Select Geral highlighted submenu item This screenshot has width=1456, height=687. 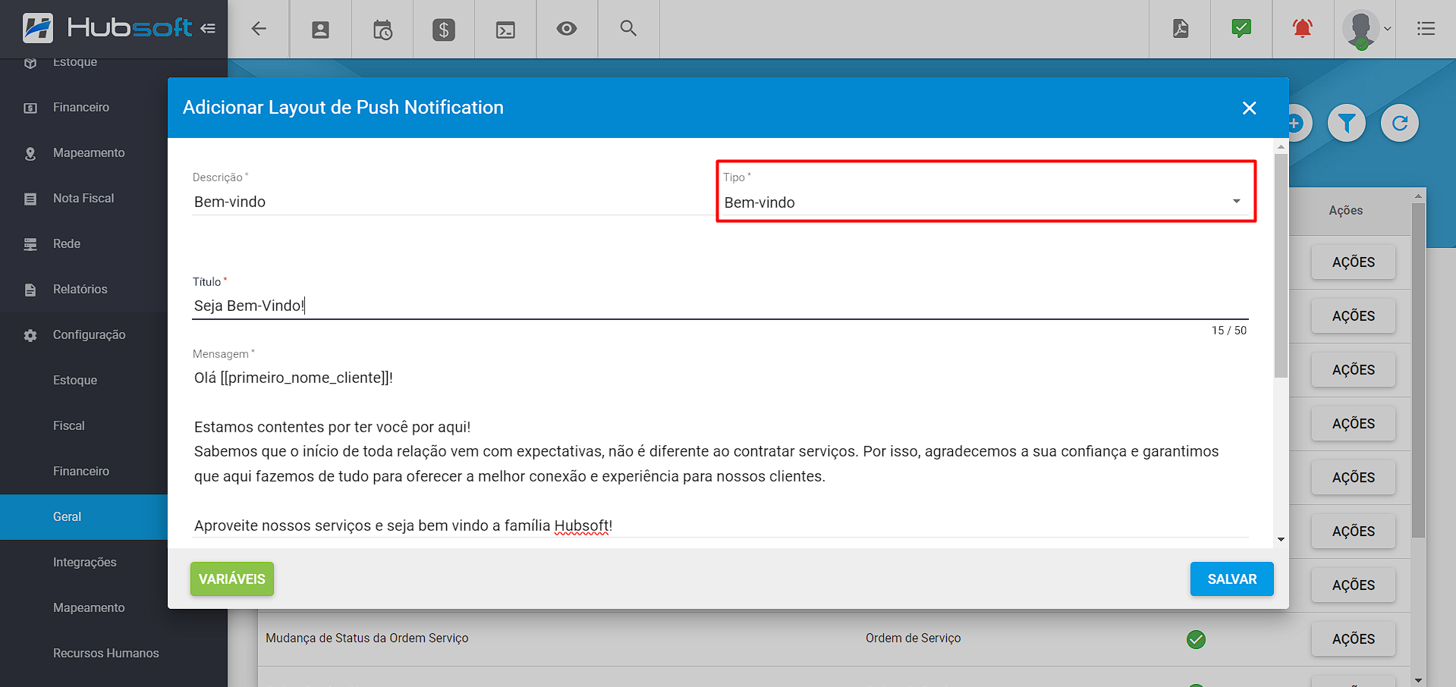click(x=83, y=516)
